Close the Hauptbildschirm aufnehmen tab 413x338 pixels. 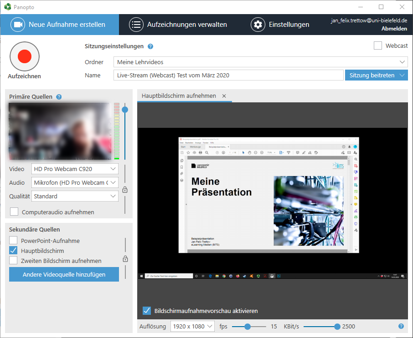point(224,96)
